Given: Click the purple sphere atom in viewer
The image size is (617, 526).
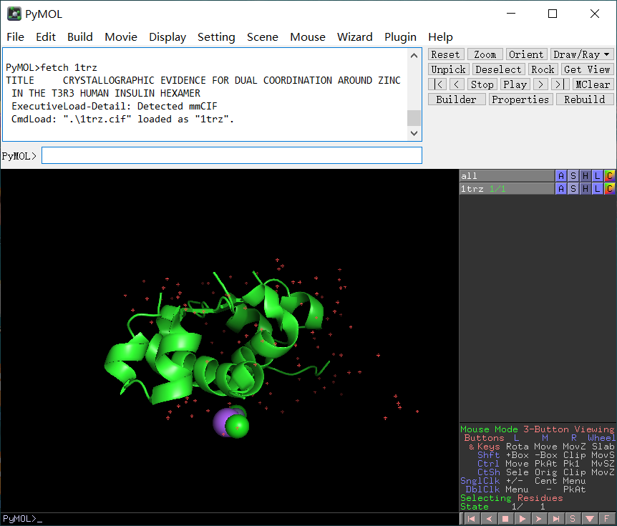Looking at the screenshot, I should click(x=220, y=422).
